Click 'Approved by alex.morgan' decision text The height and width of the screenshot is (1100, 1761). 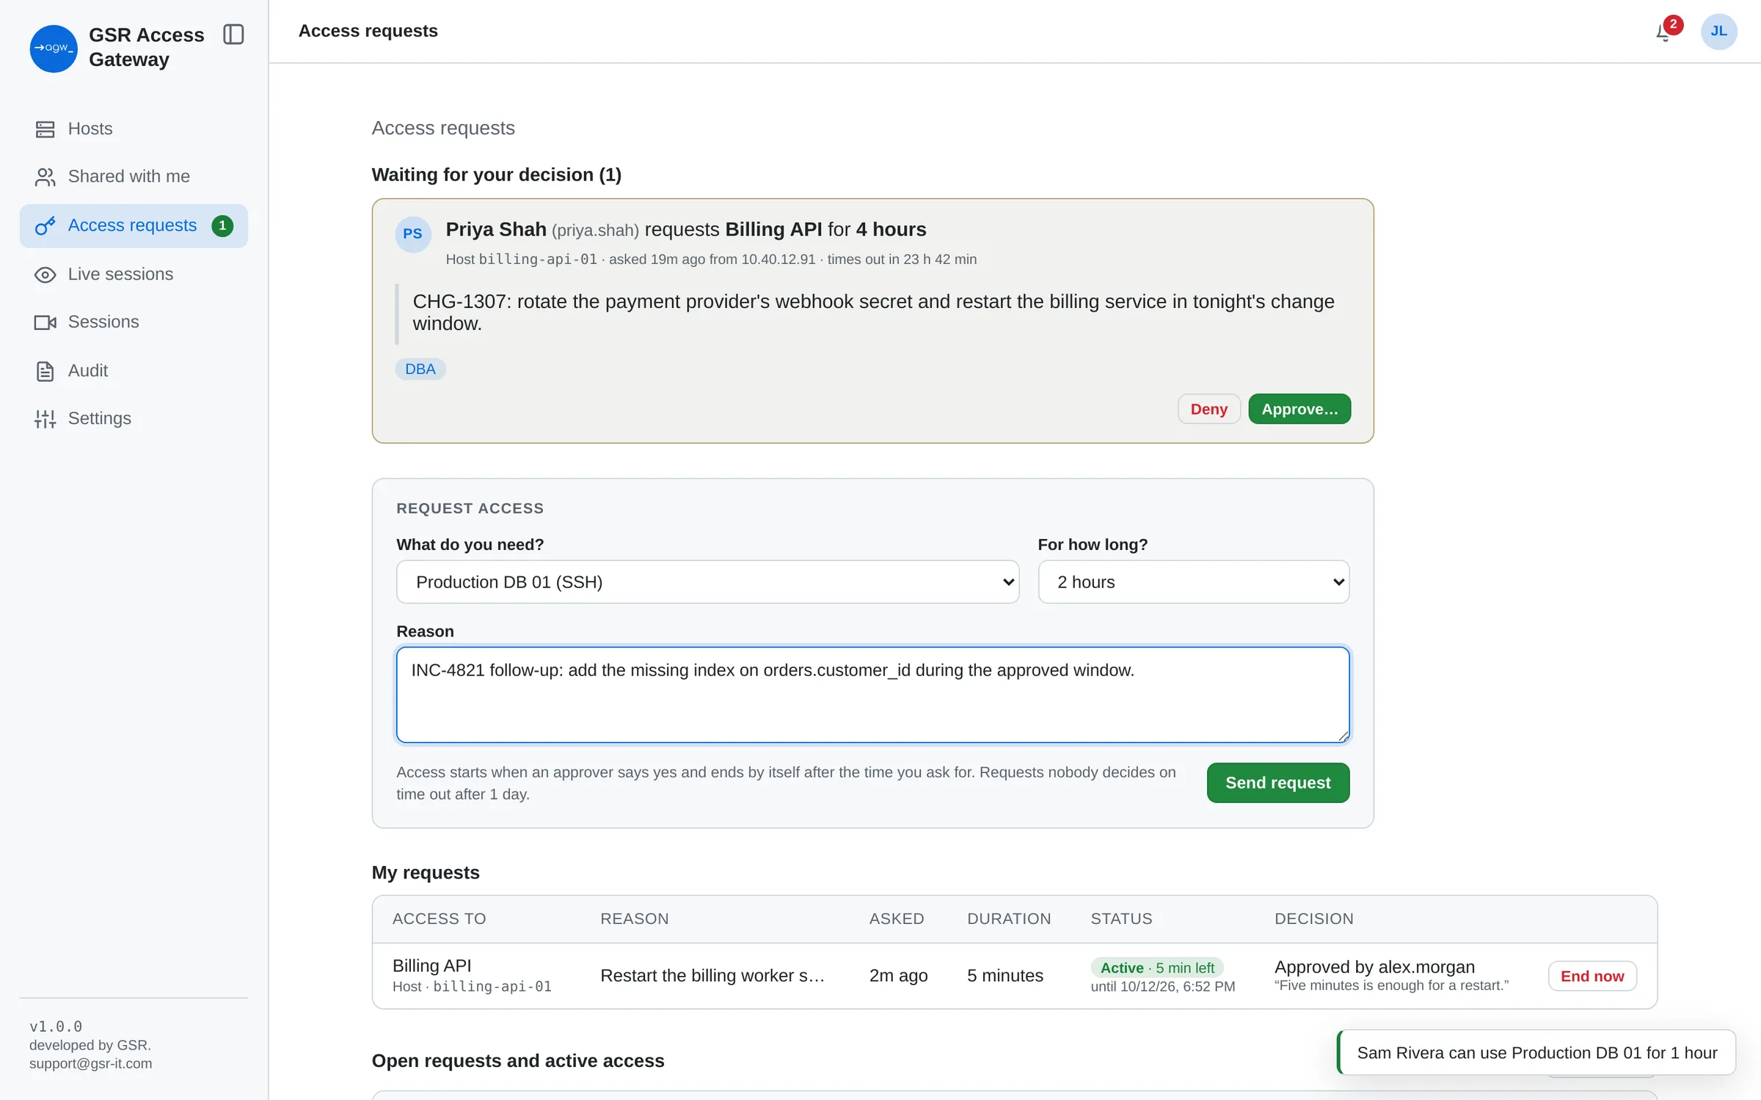1374,967
